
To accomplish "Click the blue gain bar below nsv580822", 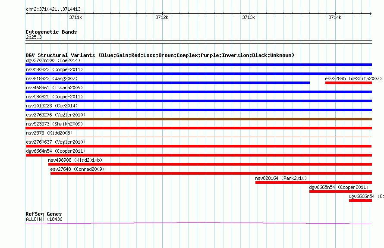I will [198, 74].
